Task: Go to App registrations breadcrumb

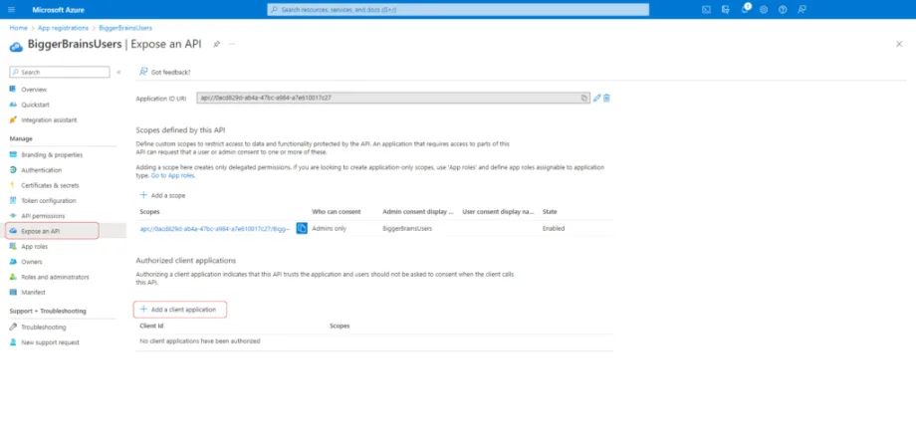Action: coord(63,28)
